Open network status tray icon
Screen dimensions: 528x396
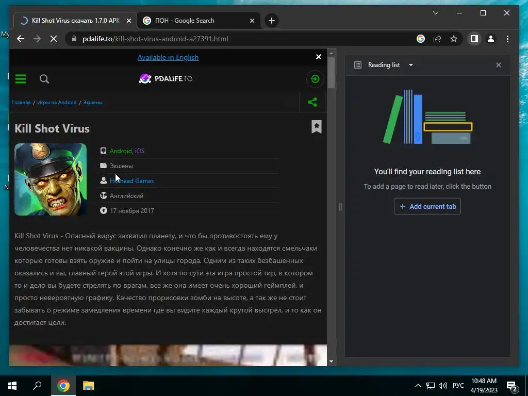click(x=431, y=386)
